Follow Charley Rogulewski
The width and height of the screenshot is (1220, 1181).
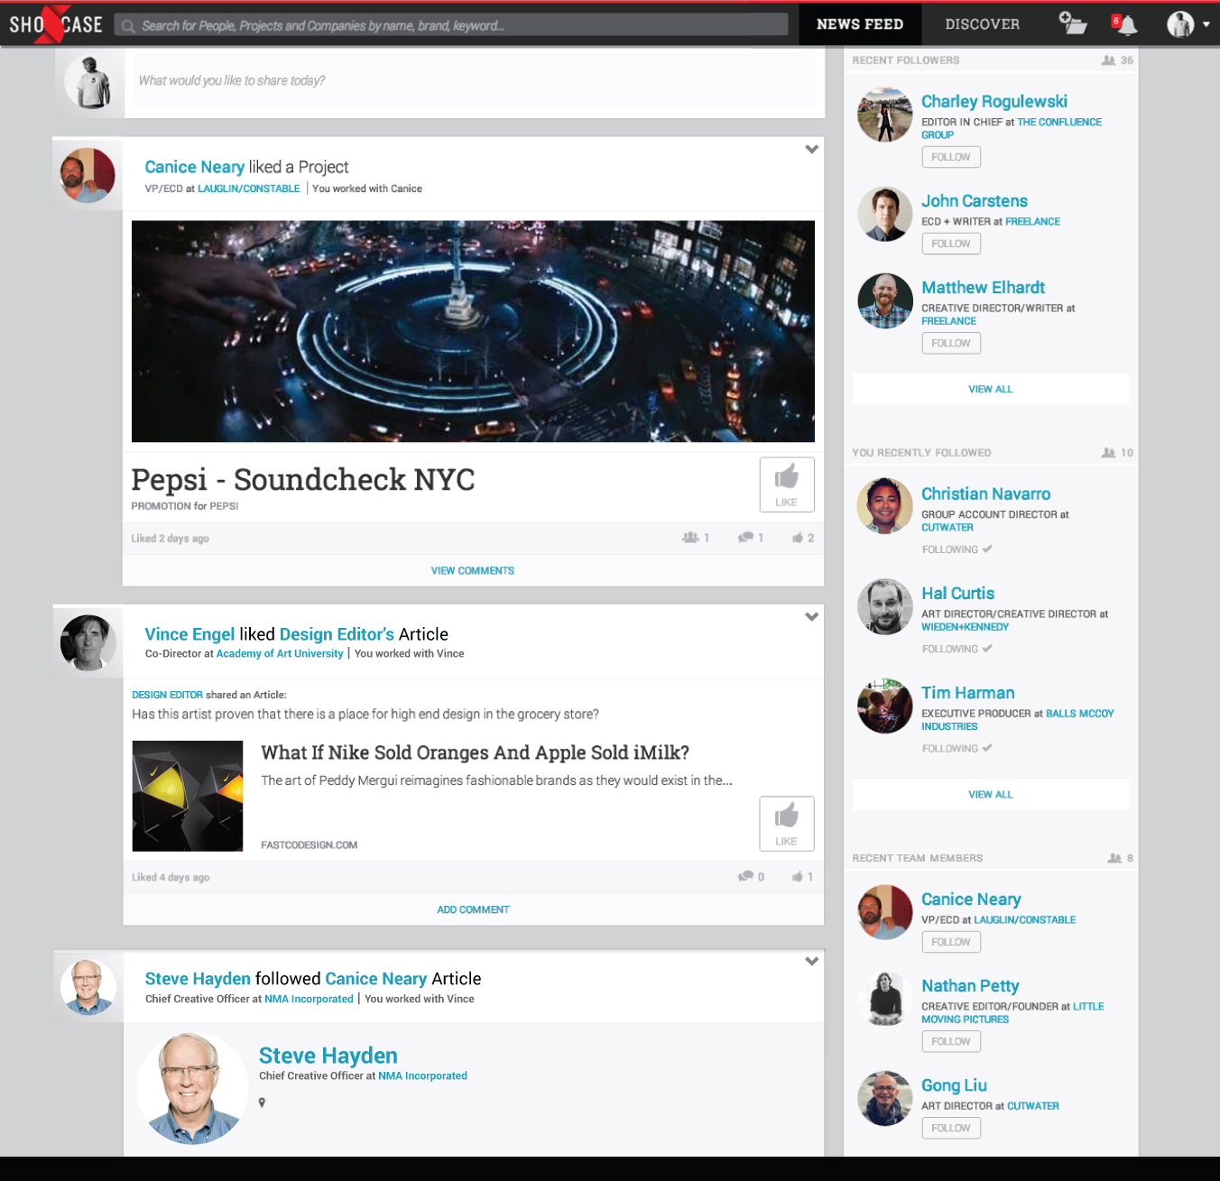tap(951, 157)
